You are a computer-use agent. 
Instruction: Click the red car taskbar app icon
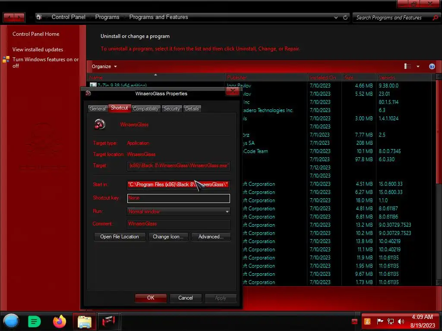108,322
